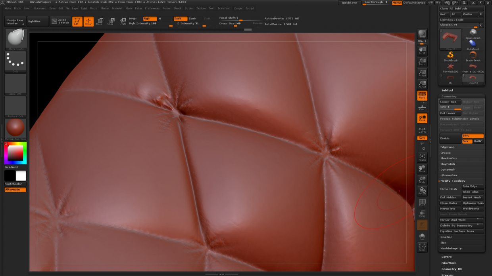Image resolution: width=492 pixels, height=276 pixels.
Task: Open the Projection Master button
Action: pyautogui.click(x=15, y=21)
